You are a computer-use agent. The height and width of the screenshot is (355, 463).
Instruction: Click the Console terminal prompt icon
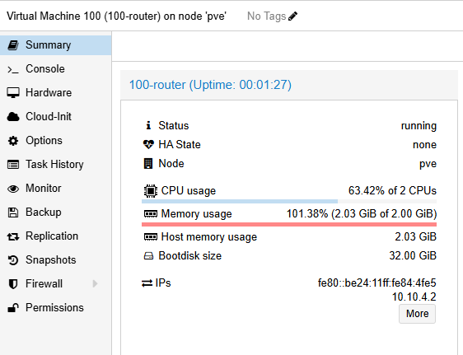(x=13, y=70)
